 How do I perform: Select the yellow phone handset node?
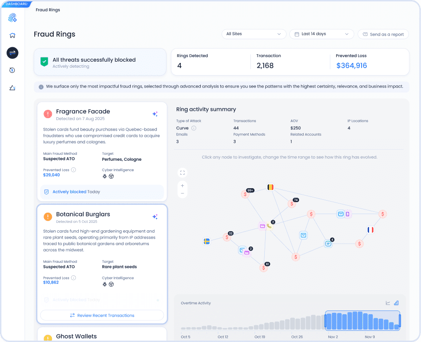[x=269, y=226]
